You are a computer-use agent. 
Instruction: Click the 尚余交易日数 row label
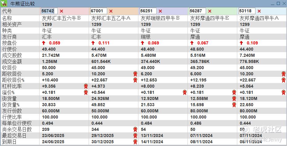click(17, 129)
